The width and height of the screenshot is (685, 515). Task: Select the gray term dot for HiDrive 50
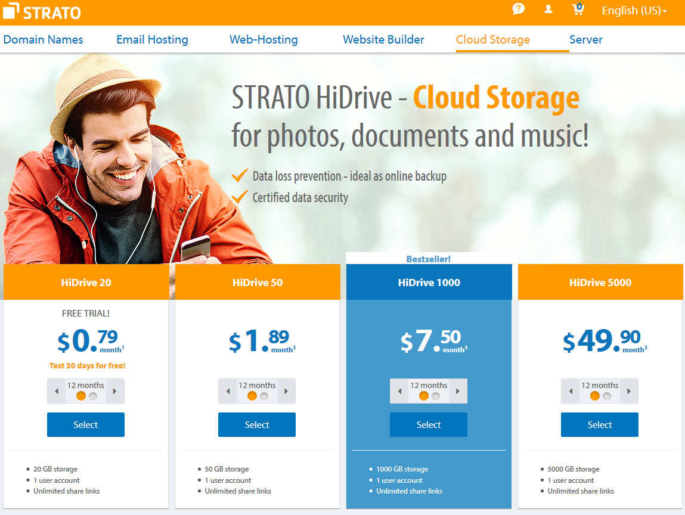(264, 396)
